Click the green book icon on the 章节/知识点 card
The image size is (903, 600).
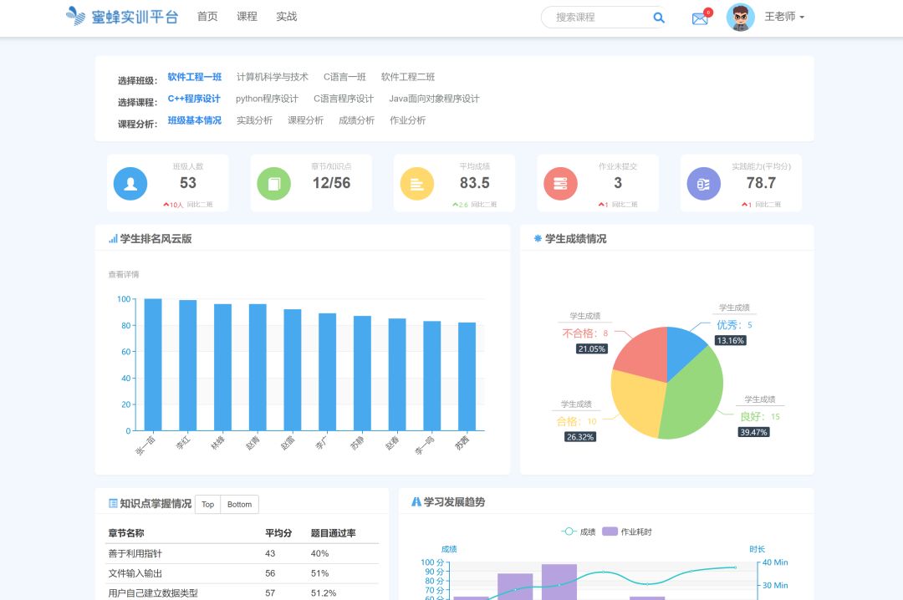[x=273, y=182]
